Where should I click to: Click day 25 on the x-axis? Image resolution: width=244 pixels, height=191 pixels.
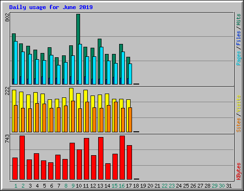[x=186, y=186]
